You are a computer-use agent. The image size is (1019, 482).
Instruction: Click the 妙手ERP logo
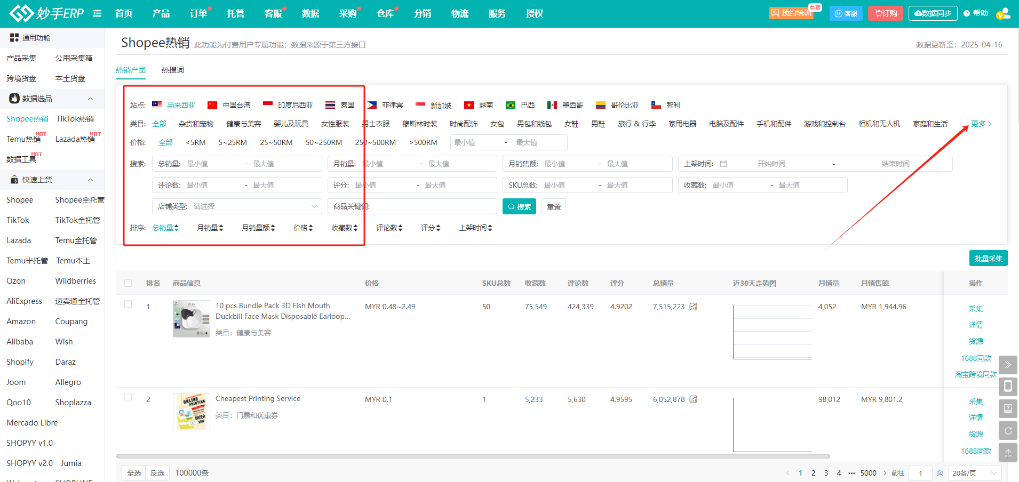[47, 13]
